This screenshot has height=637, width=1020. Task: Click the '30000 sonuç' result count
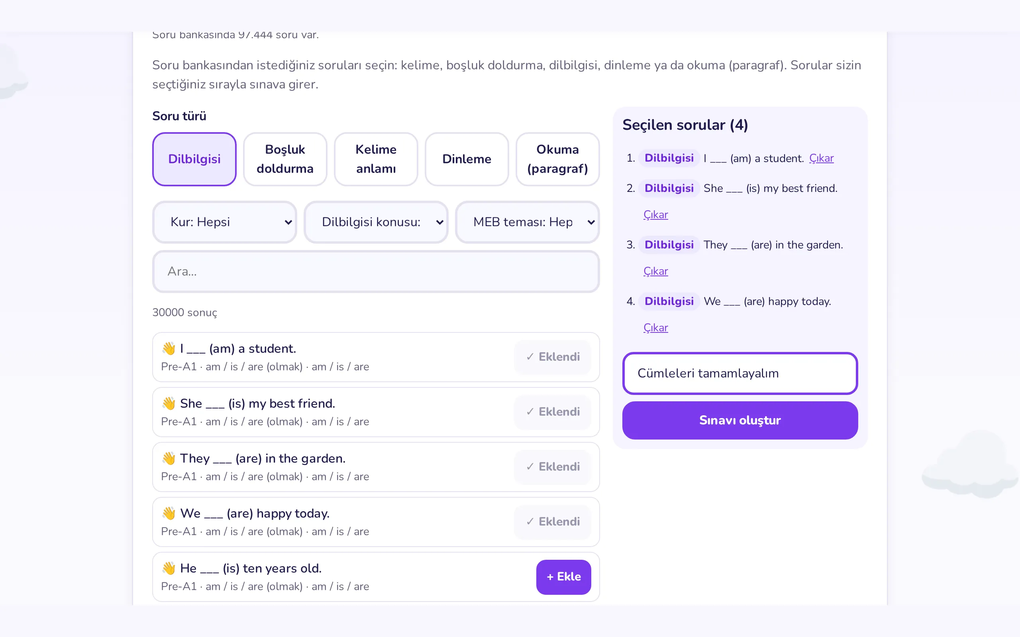184,313
